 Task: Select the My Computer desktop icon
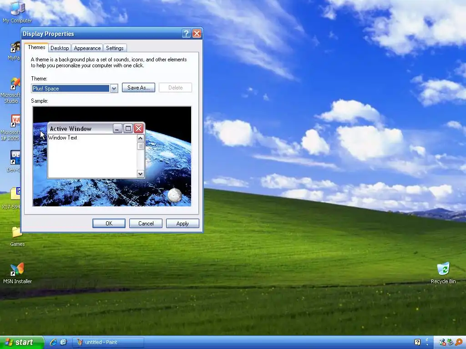coord(17,12)
